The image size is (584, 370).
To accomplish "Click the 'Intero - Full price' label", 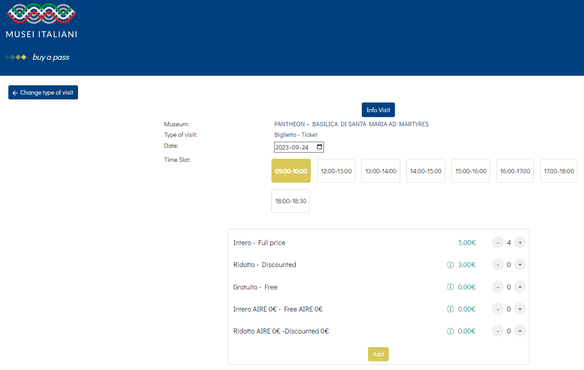I will (x=259, y=243).
